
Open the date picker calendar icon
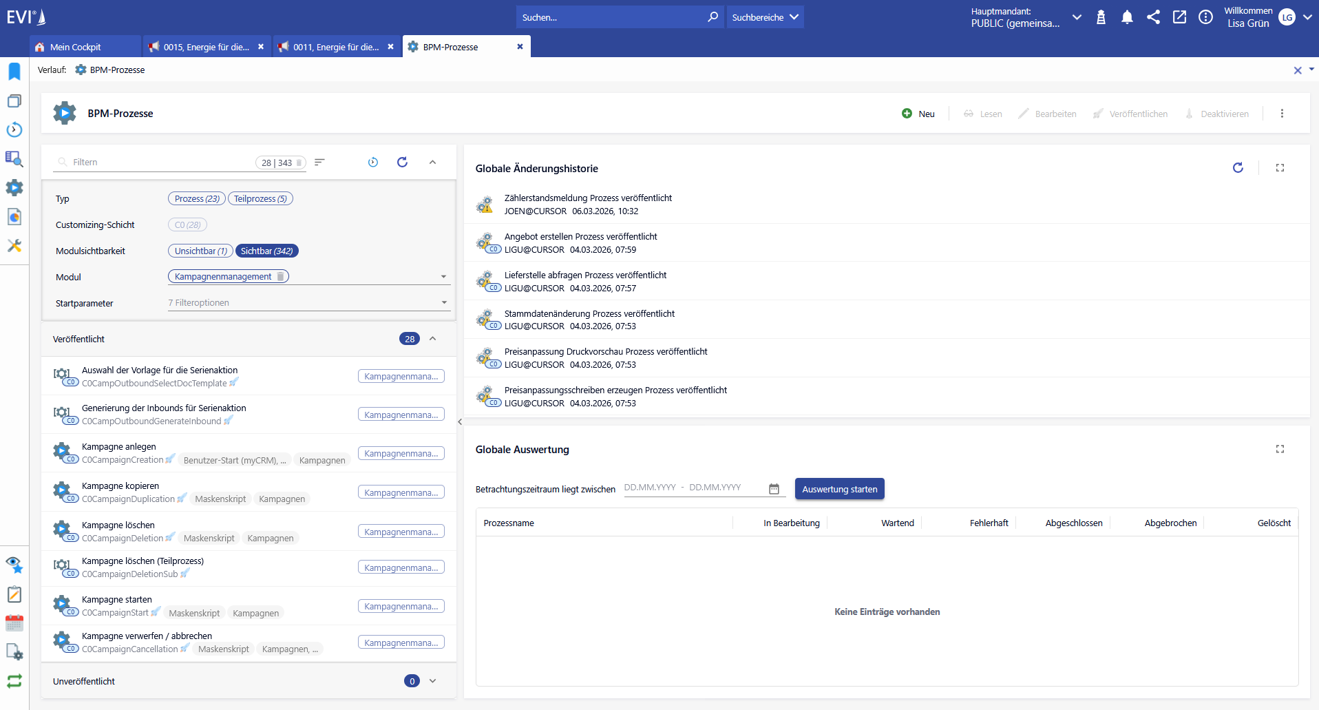[774, 489]
